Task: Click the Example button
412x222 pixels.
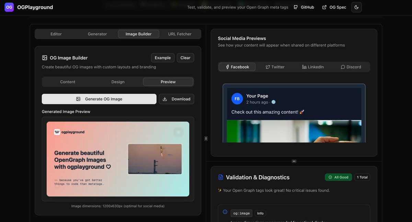Action: coord(163,58)
